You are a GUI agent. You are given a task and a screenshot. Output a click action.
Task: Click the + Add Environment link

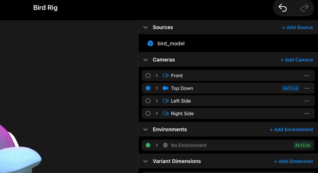291,130
